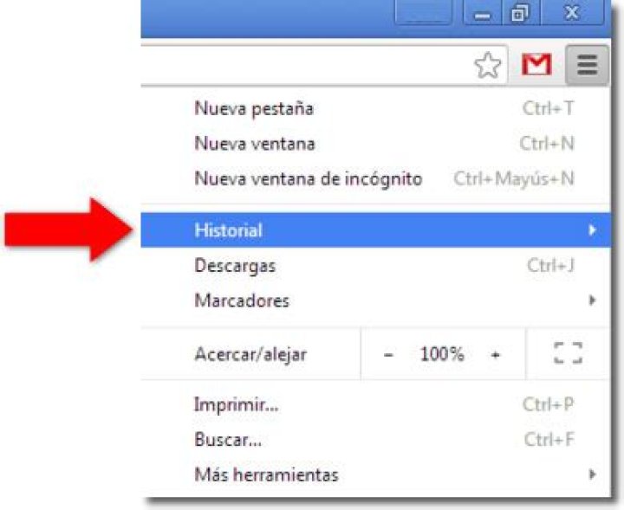Toggle full screen mode icon
The height and width of the screenshot is (510, 624).
coord(568,353)
